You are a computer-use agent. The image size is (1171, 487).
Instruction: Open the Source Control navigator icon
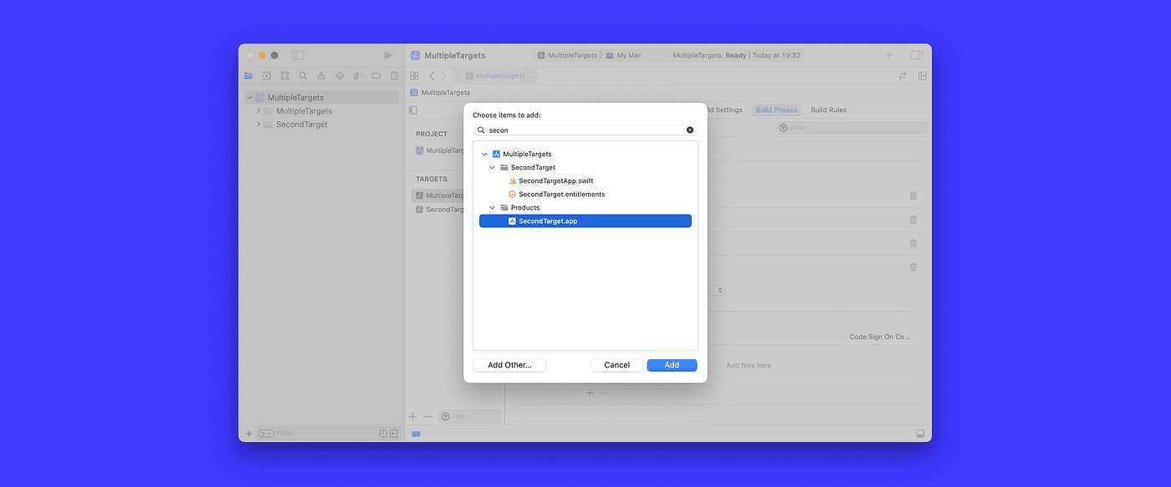(267, 75)
